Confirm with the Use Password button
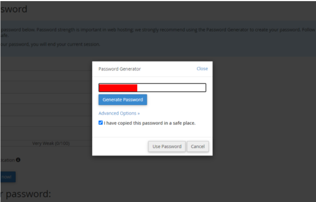 (x=167, y=146)
